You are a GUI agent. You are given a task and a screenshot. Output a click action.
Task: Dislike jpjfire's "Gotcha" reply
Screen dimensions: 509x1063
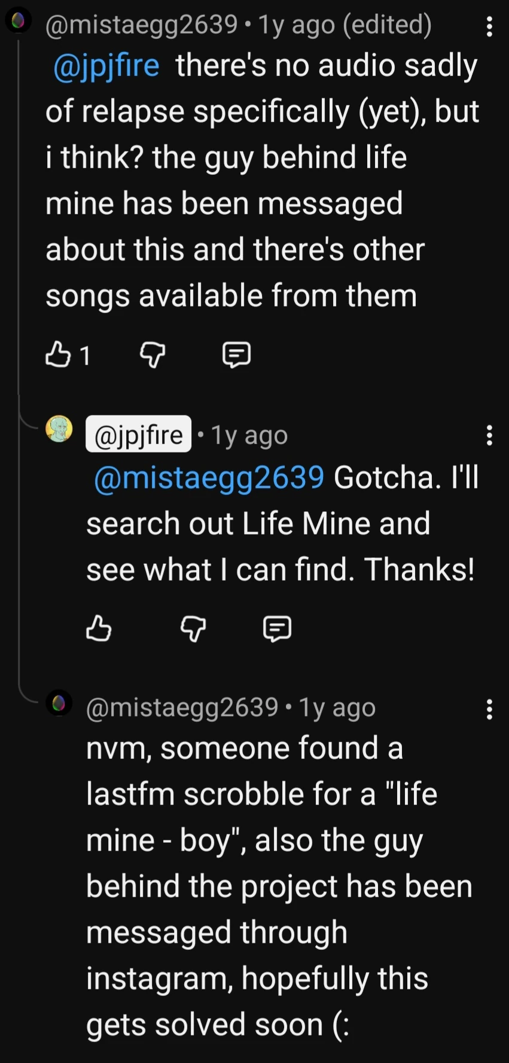tap(193, 628)
